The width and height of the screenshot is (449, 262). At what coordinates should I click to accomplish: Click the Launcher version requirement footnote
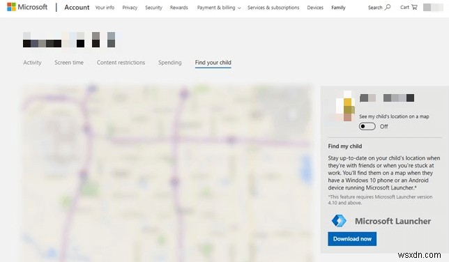tap(380, 200)
